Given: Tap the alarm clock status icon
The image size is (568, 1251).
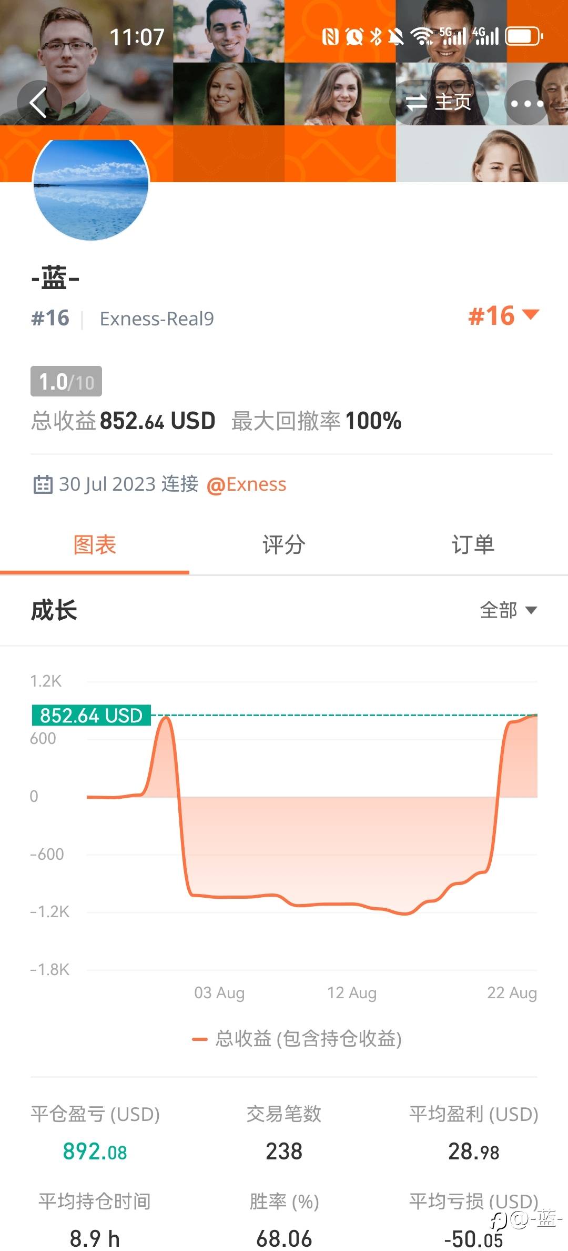Looking at the screenshot, I should [354, 36].
